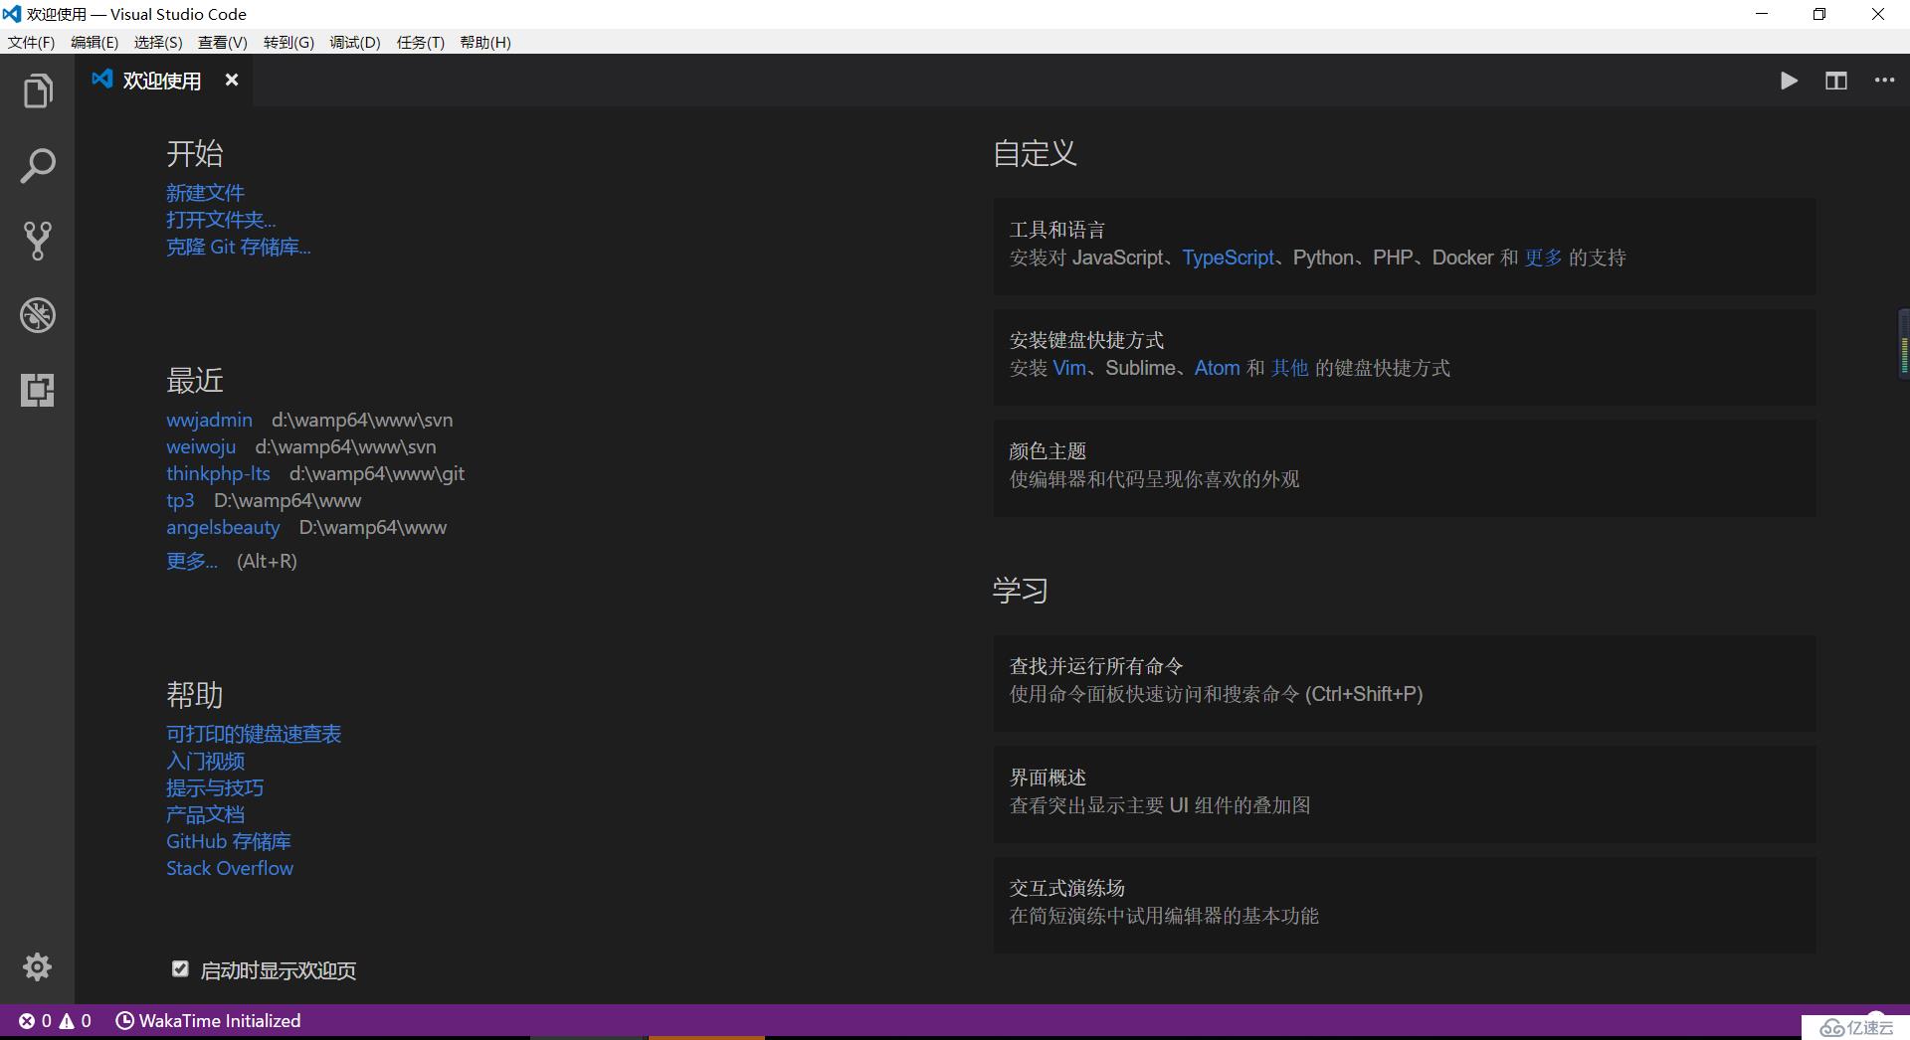The height and width of the screenshot is (1040, 1910).
Task: Open the 界面概述 card
Action: pos(1405,794)
